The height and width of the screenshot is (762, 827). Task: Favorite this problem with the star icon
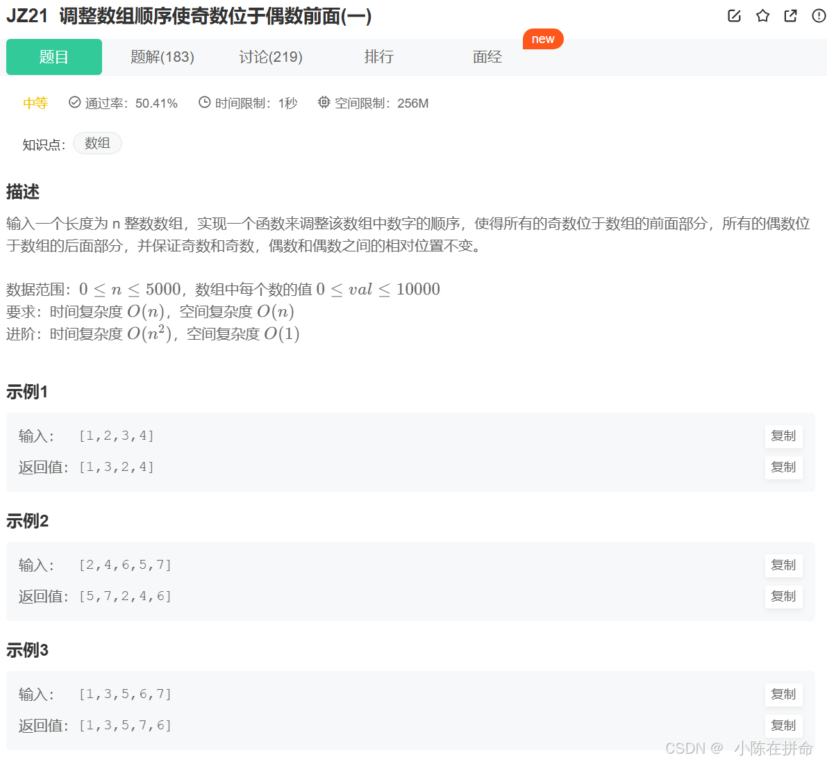pos(762,16)
